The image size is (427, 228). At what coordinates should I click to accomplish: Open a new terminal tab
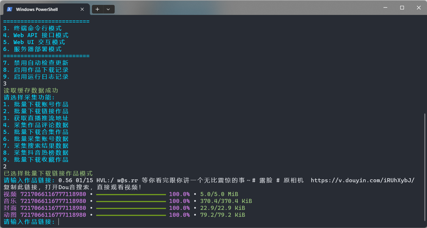pos(97,9)
